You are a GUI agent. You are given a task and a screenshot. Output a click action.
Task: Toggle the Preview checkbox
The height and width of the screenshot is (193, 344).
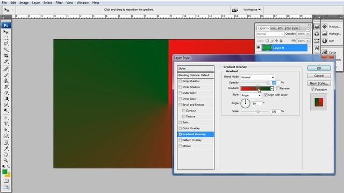click(313, 90)
